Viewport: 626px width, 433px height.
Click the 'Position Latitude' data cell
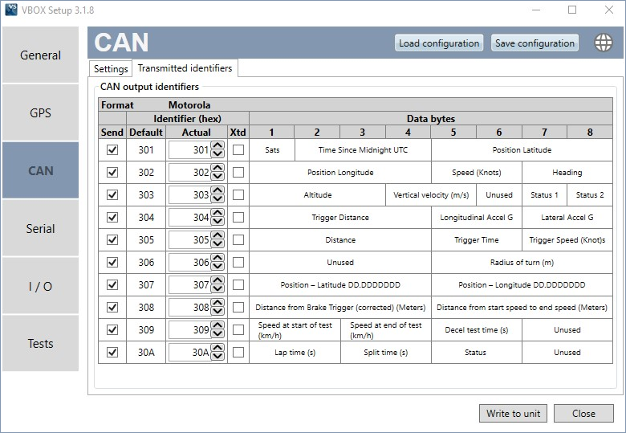pos(522,149)
